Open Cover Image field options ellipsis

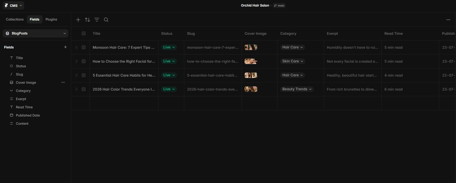(x=63, y=82)
